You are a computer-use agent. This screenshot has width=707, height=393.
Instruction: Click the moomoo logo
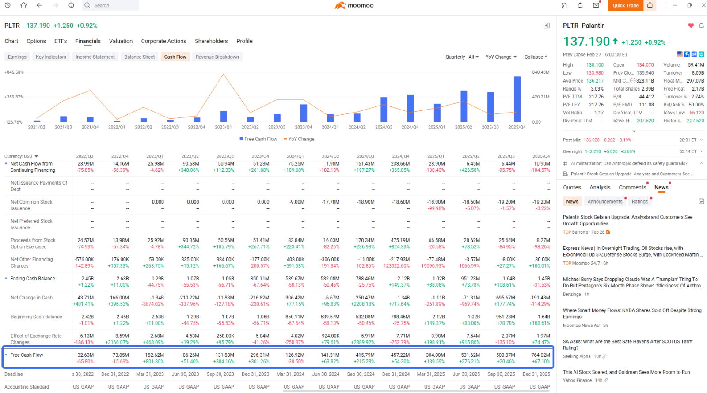[x=354, y=5]
